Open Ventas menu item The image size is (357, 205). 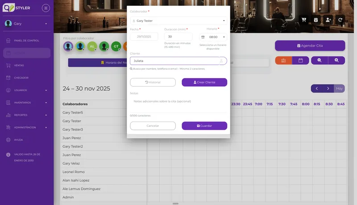tap(27, 65)
